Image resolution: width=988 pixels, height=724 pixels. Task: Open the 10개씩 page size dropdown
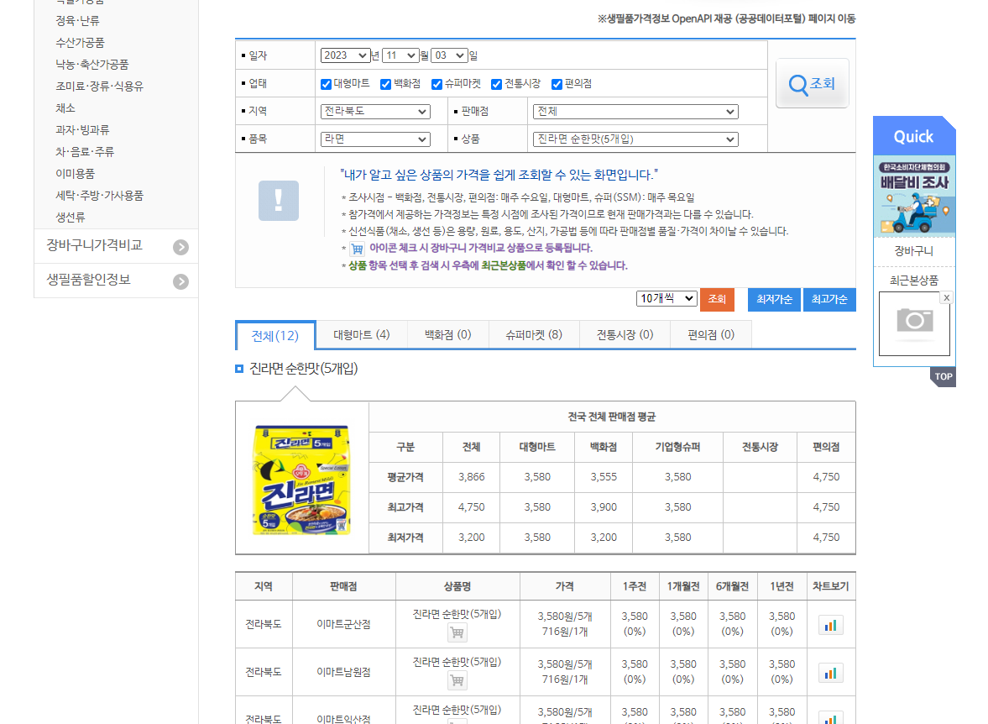tap(666, 298)
